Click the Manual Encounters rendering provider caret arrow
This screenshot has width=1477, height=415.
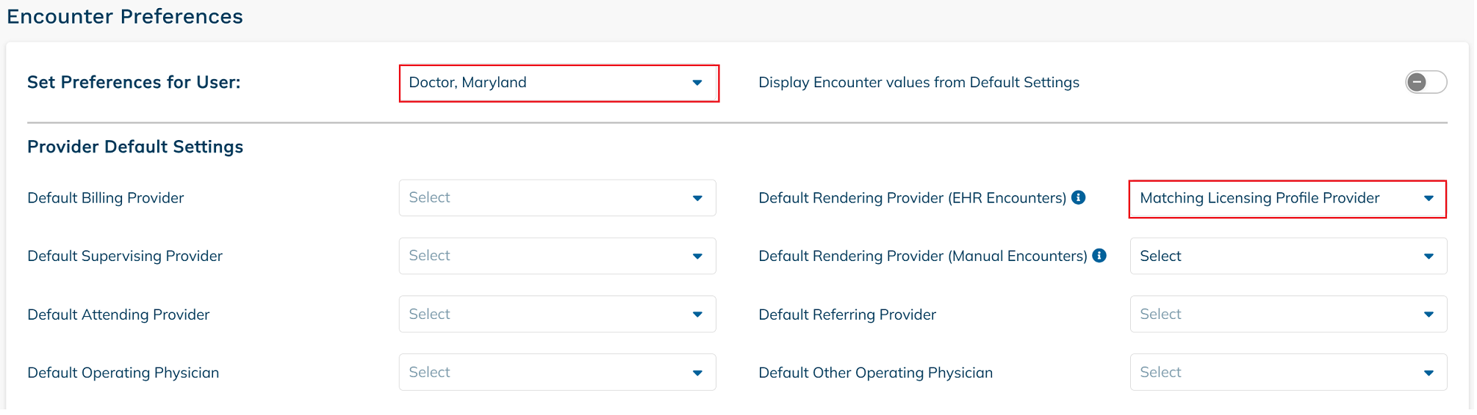pos(1429,256)
